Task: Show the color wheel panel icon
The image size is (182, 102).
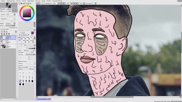Action: 20,4
